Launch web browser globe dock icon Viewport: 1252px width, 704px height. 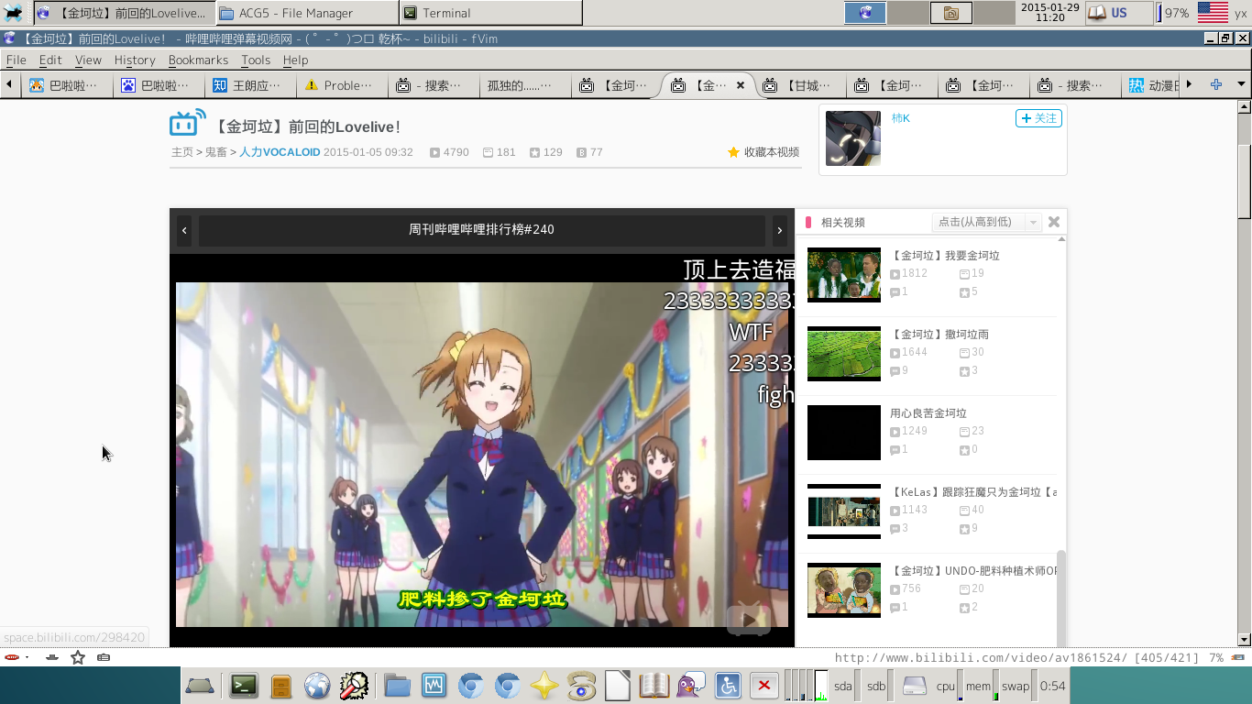(317, 686)
